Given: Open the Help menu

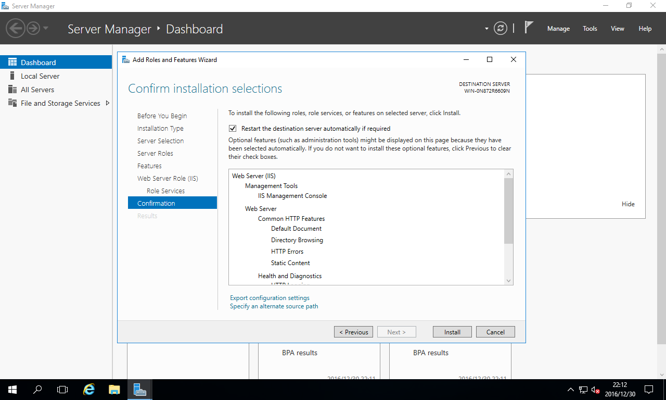Looking at the screenshot, I should 645,29.
